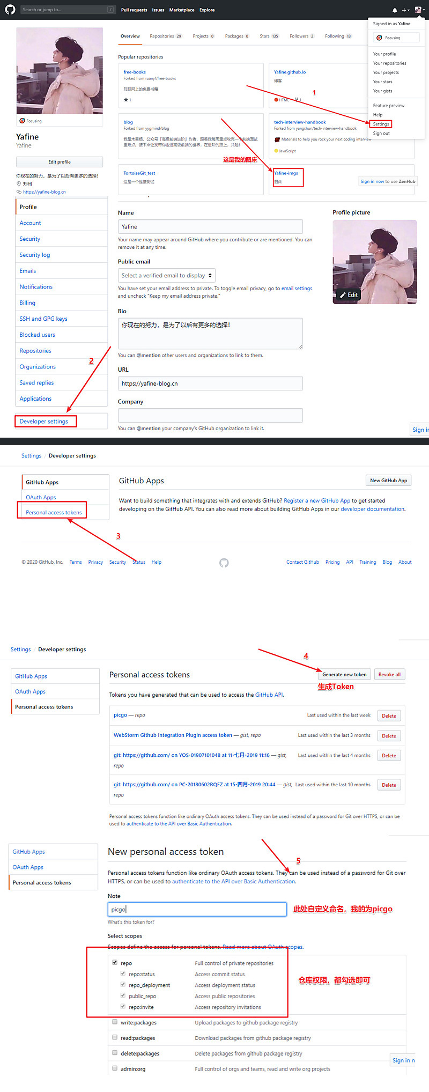Open SSH and GPG keys settings
This screenshot has width=429, height=1092.
coord(43,319)
